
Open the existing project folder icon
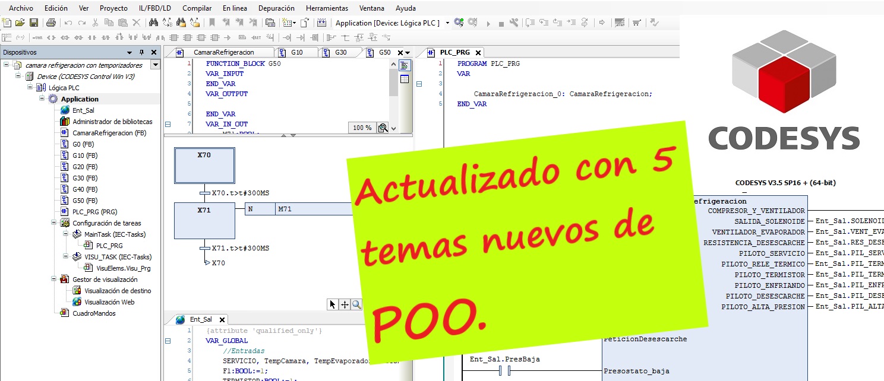pyautogui.click(x=20, y=23)
